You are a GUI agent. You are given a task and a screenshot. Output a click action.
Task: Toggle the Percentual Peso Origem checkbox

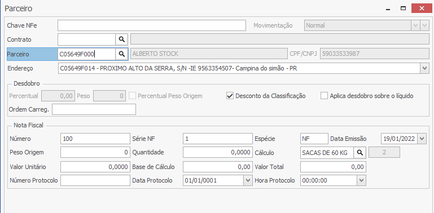pyautogui.click(x=133, y=96)
